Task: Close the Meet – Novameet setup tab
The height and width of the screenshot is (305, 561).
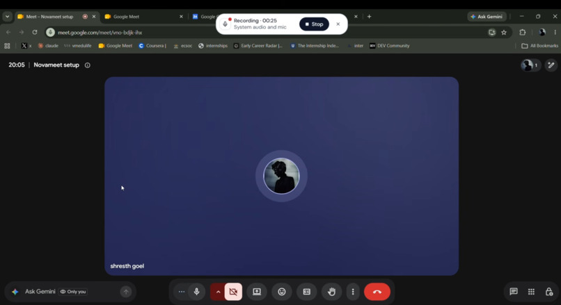Action: tap(94, 17)
